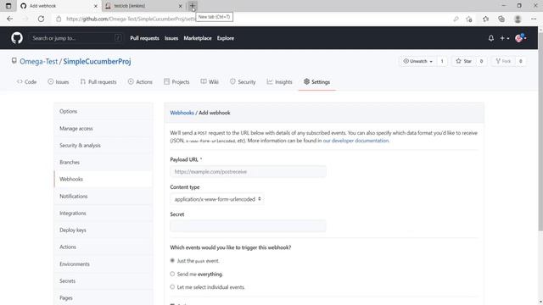
Task: Open our developer documentation link
Action: (355, 141)
